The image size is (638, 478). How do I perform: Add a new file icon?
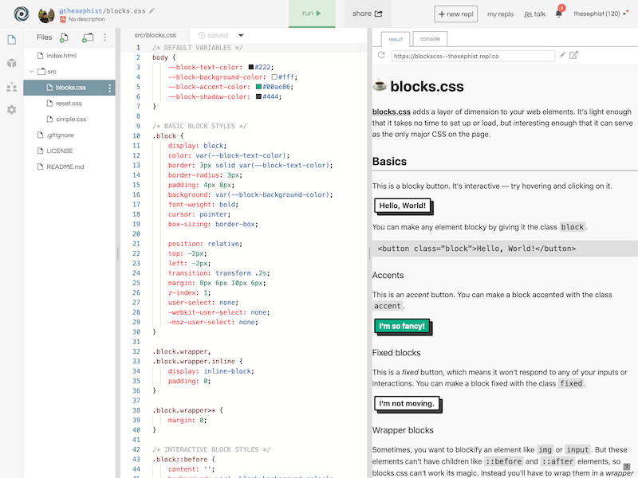64,37
